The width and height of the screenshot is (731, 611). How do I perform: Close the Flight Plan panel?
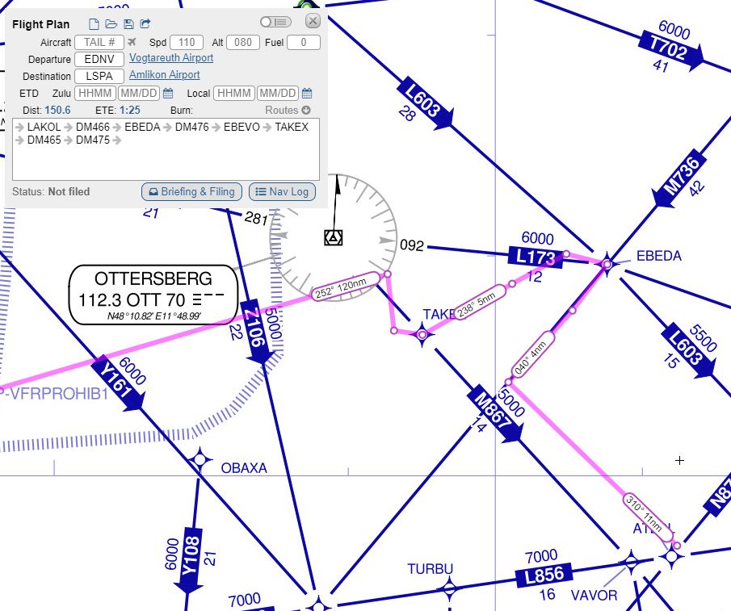click(313, 21)
